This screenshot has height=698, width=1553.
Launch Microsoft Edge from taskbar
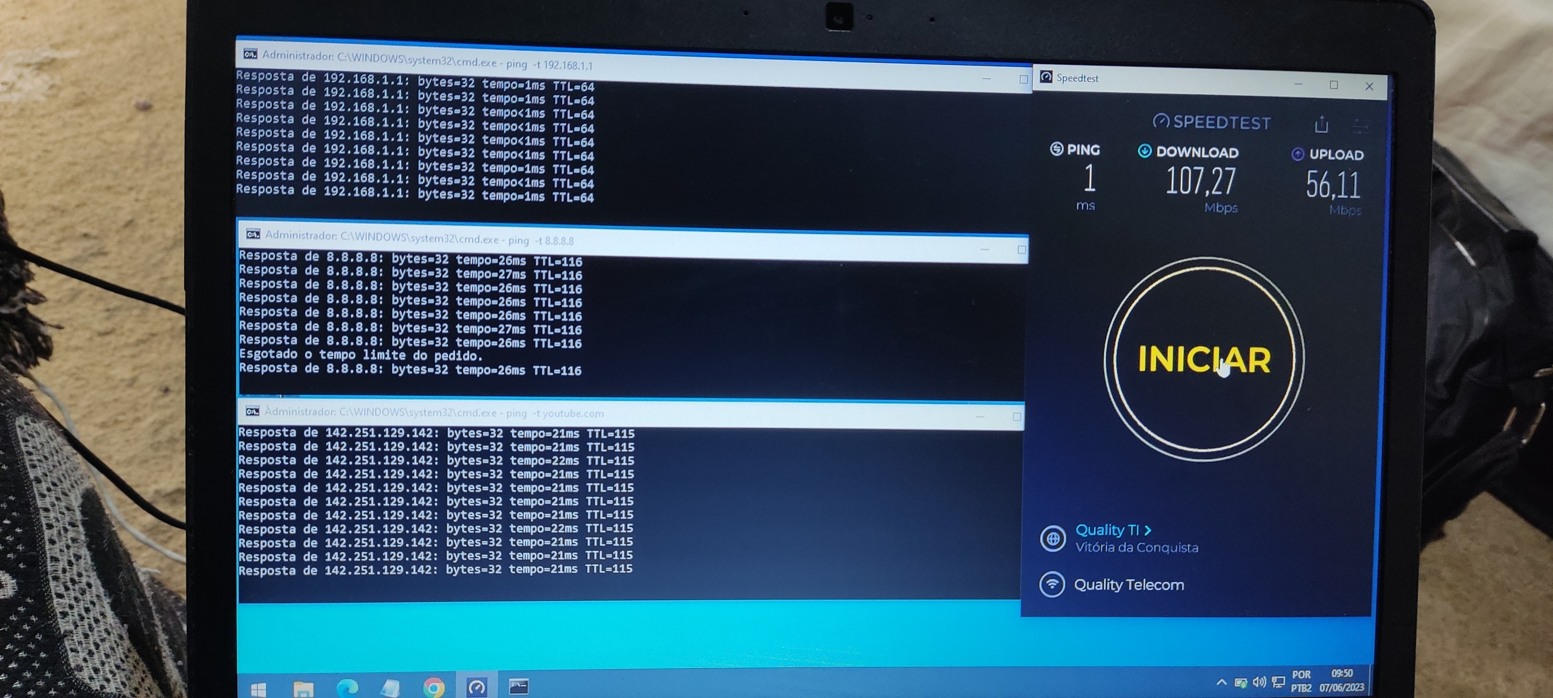(347, 688)
